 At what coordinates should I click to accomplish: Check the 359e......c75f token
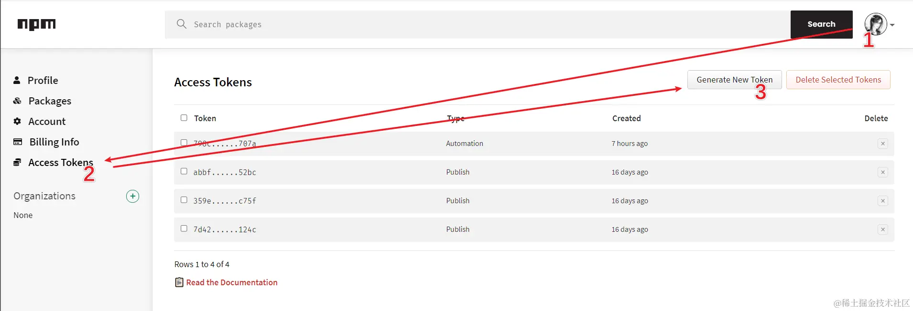[x=184, y=200]
